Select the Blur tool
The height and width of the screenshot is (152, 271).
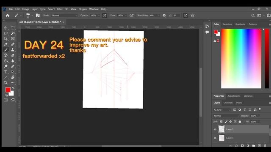(13, 61)
